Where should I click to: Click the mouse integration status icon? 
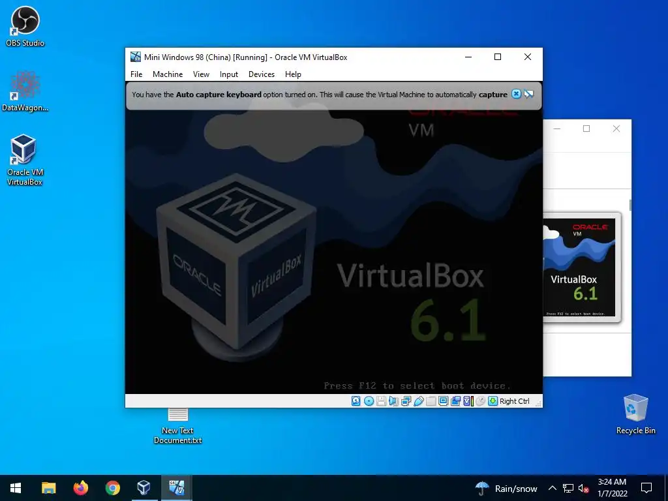tap(481, 401)
